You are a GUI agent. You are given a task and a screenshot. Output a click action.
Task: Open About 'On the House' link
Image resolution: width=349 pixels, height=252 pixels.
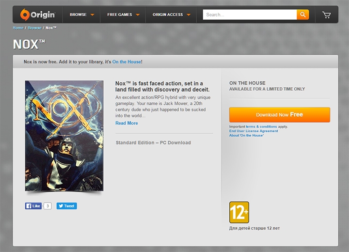(246, 135)
